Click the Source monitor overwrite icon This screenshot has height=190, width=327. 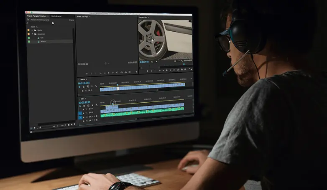click(x=126, y=72)
